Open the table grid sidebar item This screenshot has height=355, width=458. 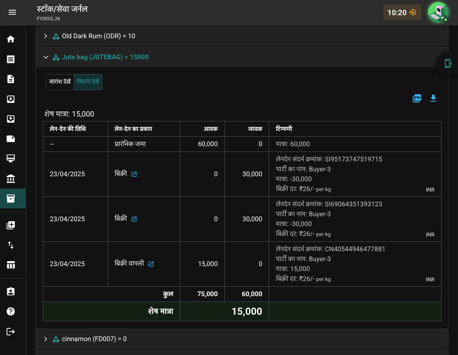[11, 265]
